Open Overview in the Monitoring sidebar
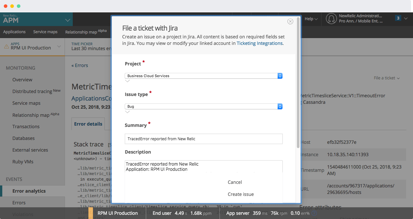Viewport: 413px width, 219px height. click(22, 80)
